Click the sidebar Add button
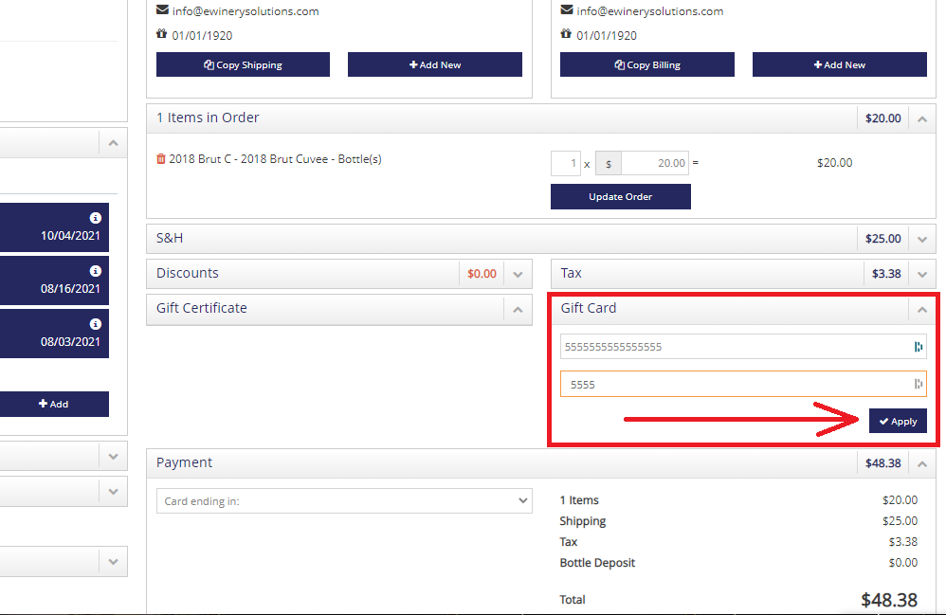The image size is (946, 615). click(54, 404)
